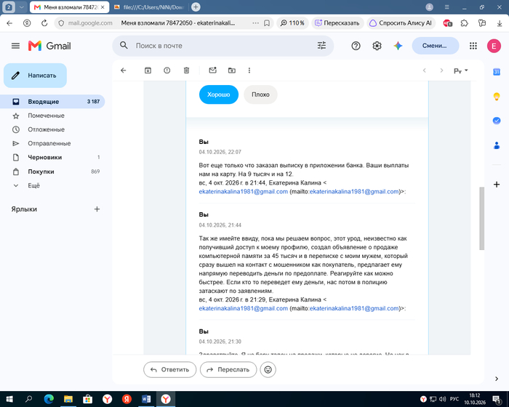
Task: Click Ответить to reply
Action: [169, 369]
